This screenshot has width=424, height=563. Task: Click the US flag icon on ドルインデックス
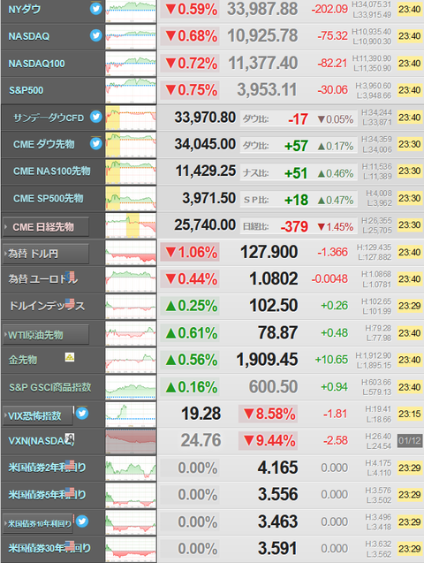(70, 302)
